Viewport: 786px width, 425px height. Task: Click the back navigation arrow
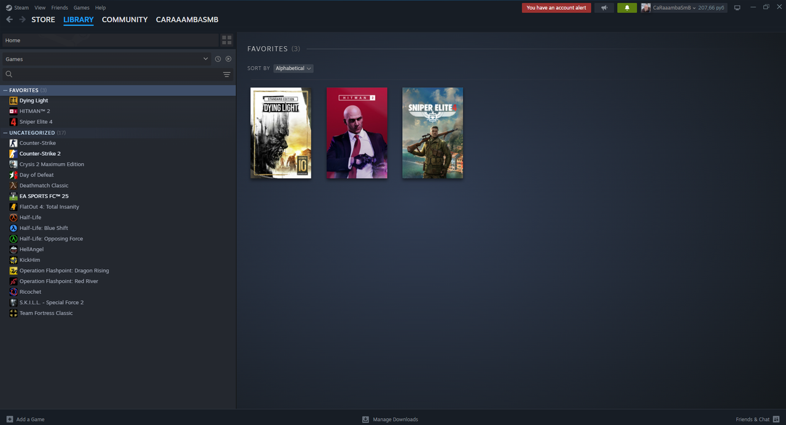point(9,20)
